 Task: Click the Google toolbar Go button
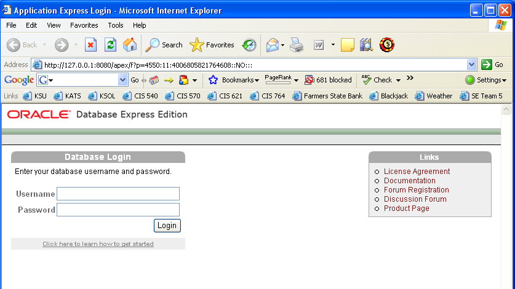(135, 80)
